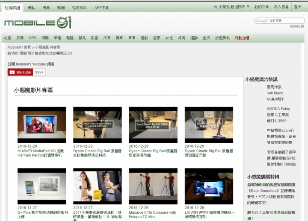Select the 貼圖 tab

pos(61,8)
